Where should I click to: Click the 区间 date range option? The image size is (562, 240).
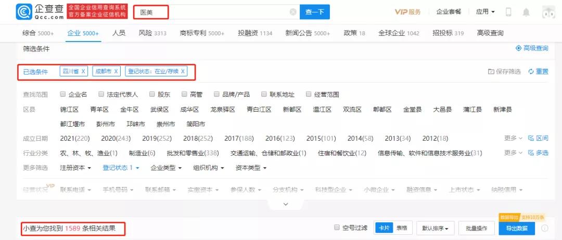click(x=539, y=138)
